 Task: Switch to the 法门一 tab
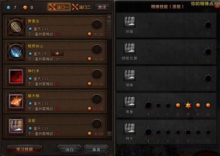(x=59, y=7)
